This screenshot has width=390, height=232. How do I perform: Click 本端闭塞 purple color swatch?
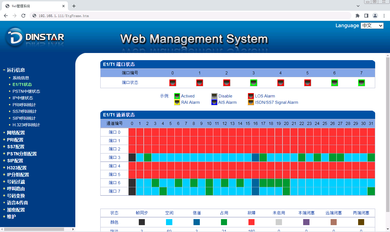click(306, 222)
